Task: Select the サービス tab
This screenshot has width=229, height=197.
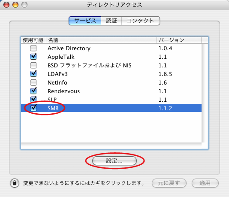Action: pos(85,21)
